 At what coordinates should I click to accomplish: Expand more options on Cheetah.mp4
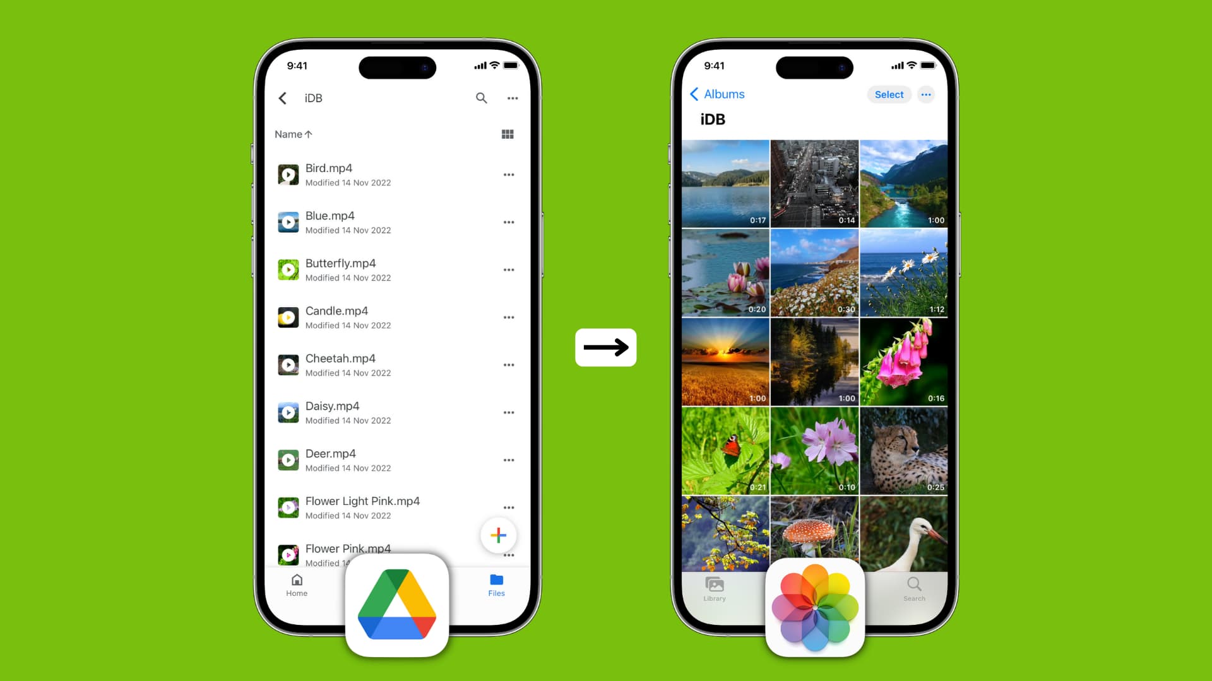pyautogui.click(x=509, y=365)
